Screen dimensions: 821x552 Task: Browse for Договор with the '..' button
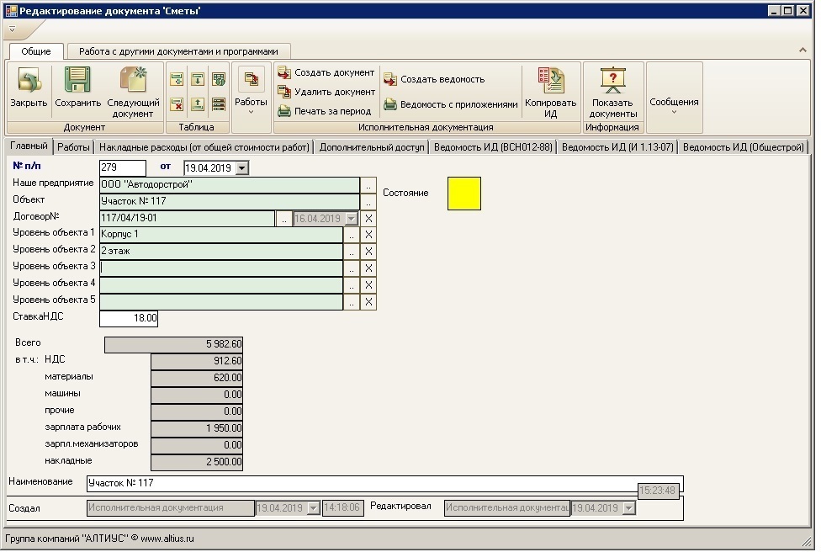[283, 219]
